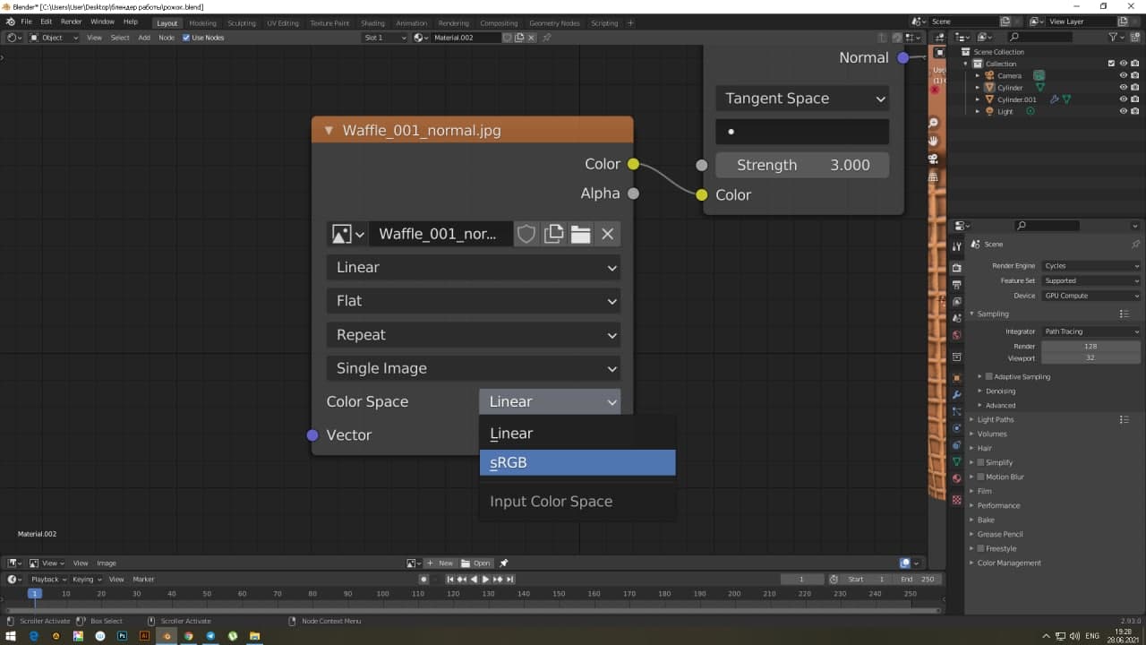1146x645 pixels.
Task: Click the Open image button
Action: coord(477,563)
